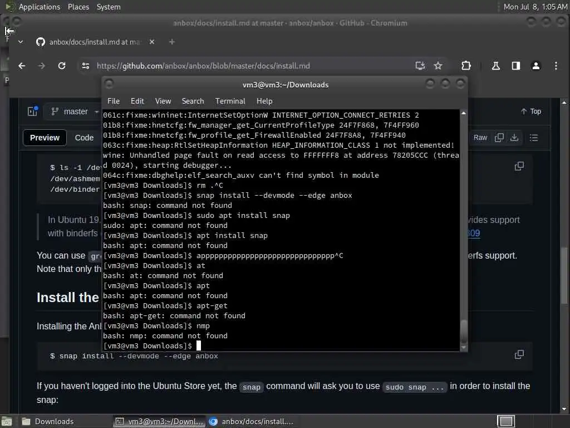Click the inline "snap" code word
Image resolution: width=570 pixels, height=428 pixels.
252,387
